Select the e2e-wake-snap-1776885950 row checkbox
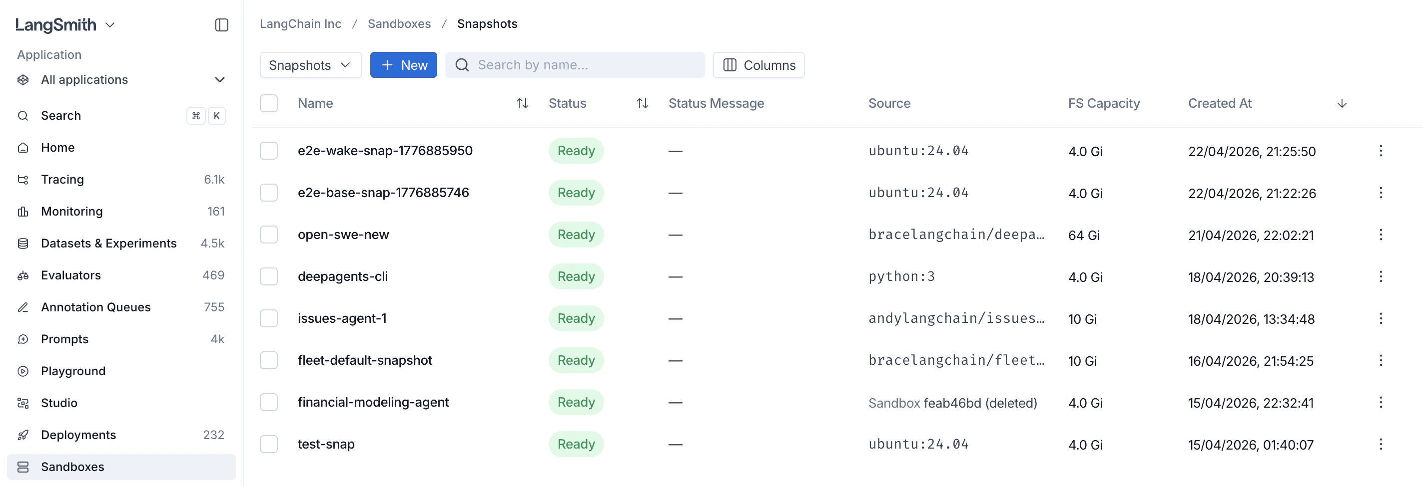1423x486 pixels. tap(269, 150)
